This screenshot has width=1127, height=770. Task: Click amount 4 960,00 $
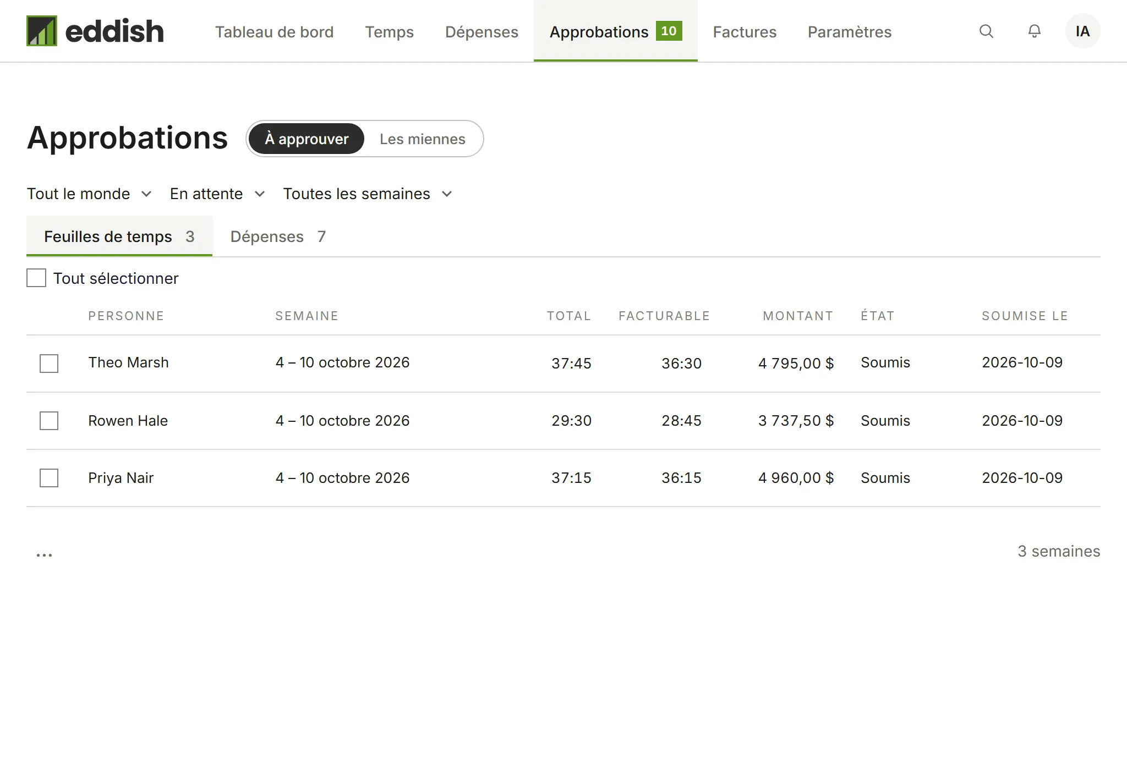pos(796,478)
